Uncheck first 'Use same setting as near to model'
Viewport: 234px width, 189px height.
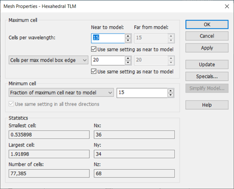click(x=94, y=49)
